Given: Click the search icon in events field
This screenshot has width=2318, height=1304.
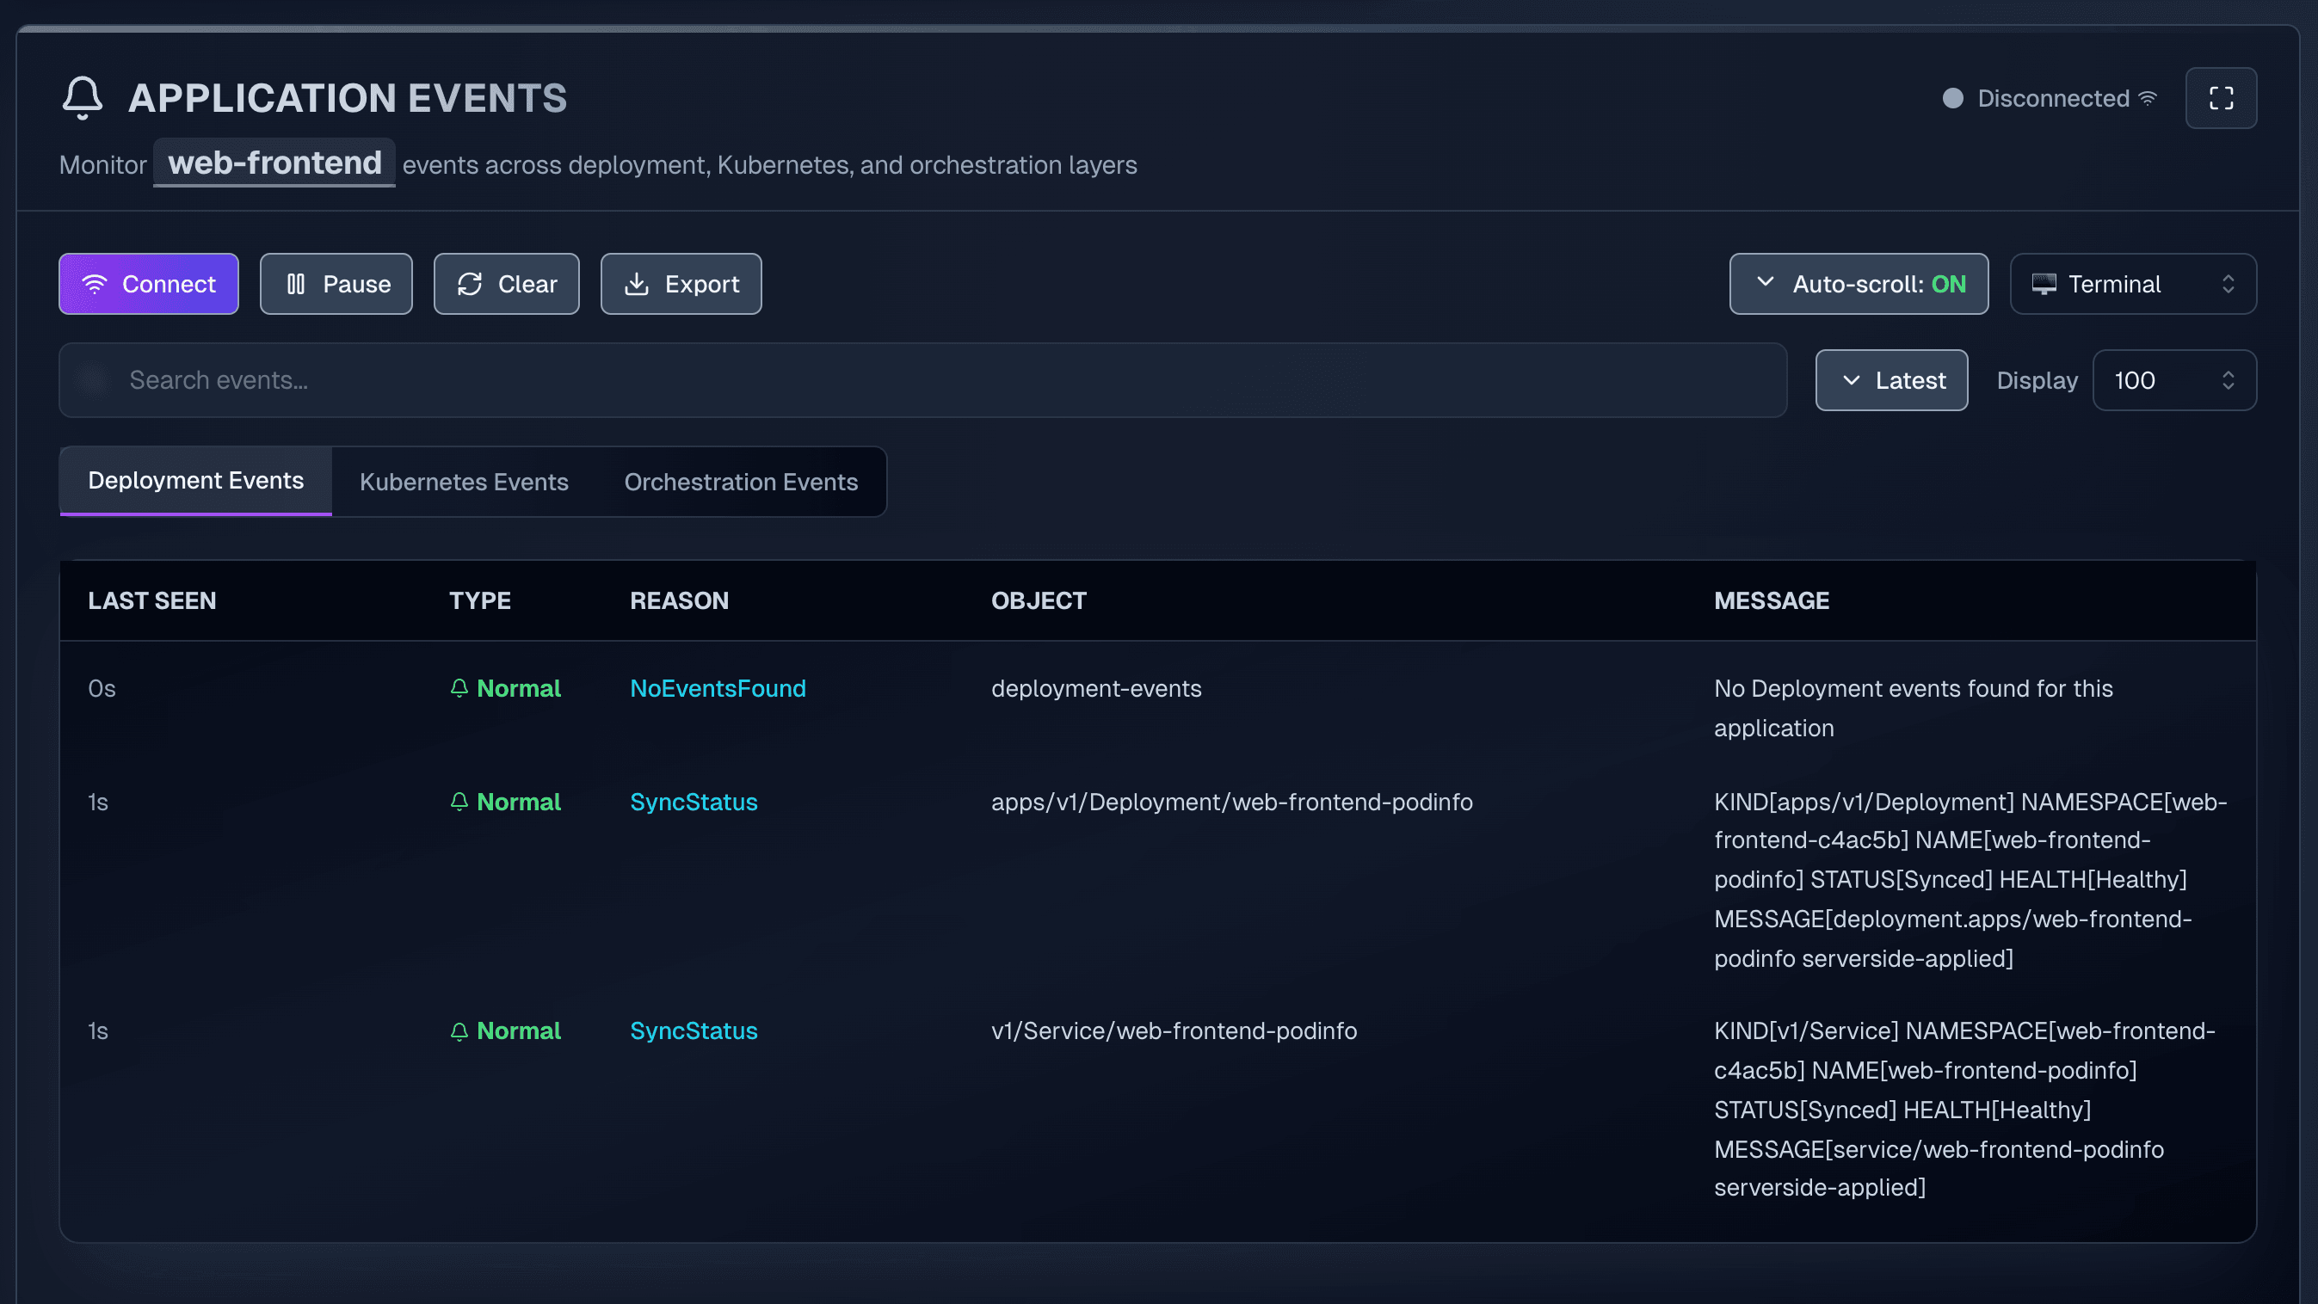Looking at the screenshot, I should (x=94, y=380).
